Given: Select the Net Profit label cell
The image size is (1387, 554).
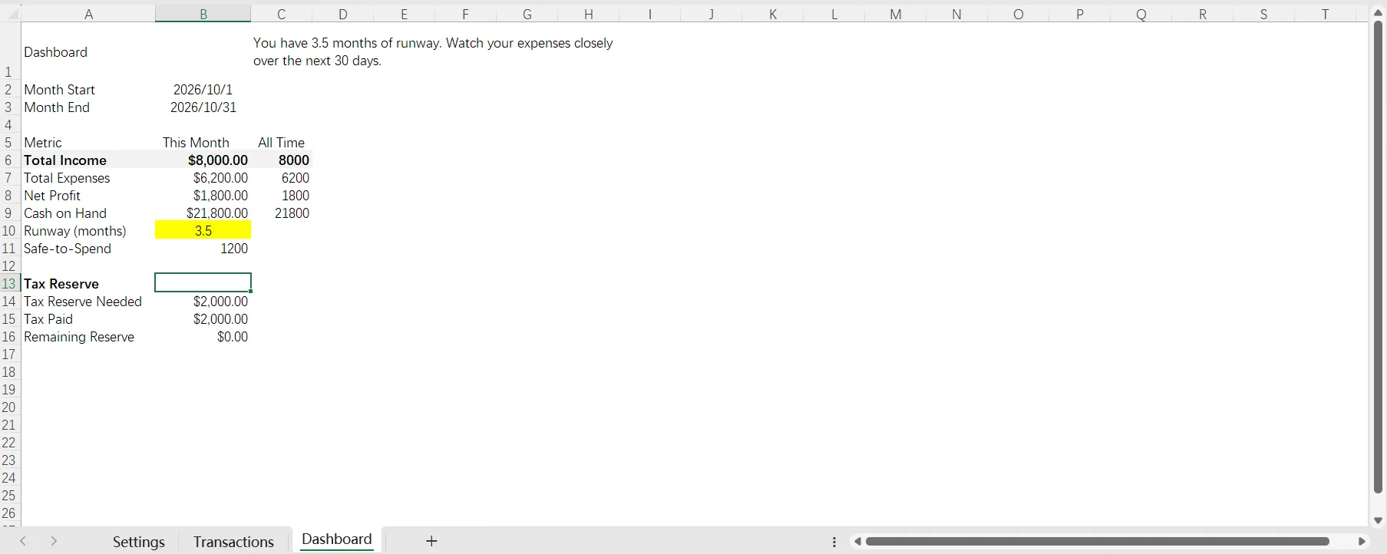Looking at the screenshot, I should pyautogui.click(x=88, y=196).
